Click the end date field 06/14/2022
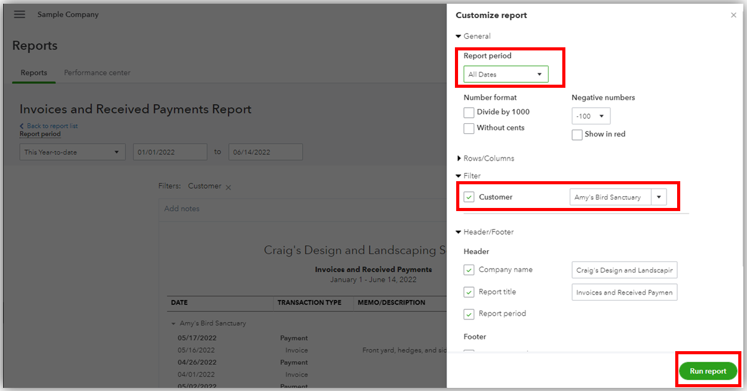747x391 pixels. pyautogui.click(x=265, y=152)
